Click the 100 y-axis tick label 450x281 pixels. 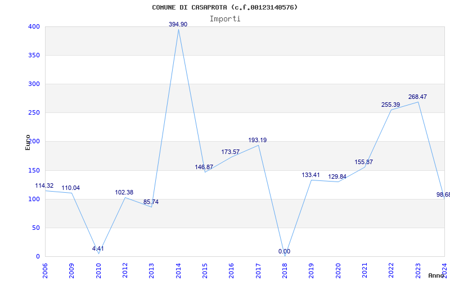point(34,200)
